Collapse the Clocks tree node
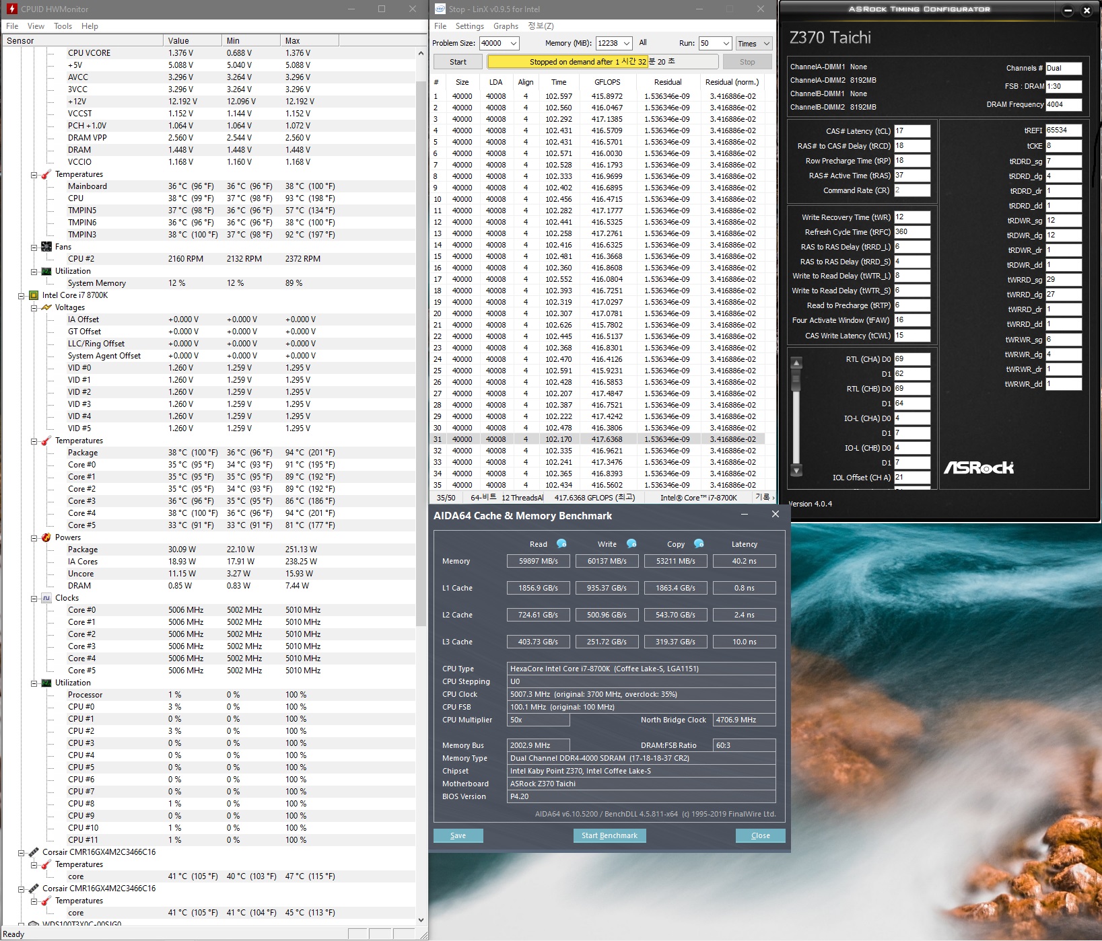This screenshot has width=1102, height=941. click(34, 598)
